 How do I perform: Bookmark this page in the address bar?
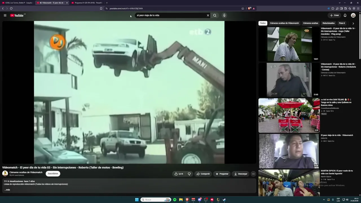(101, 8)
